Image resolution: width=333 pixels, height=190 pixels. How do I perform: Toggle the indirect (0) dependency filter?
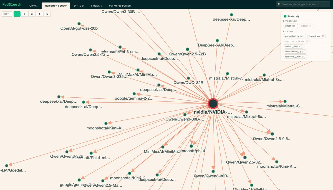click(x=307, y=26)
